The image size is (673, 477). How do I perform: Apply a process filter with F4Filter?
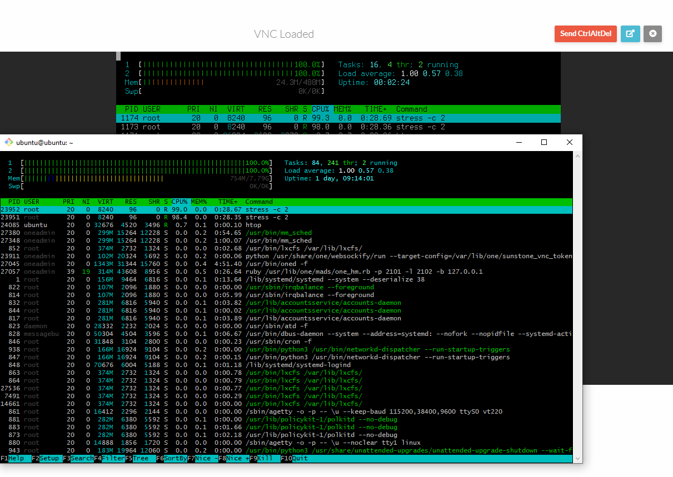point(110,459)
